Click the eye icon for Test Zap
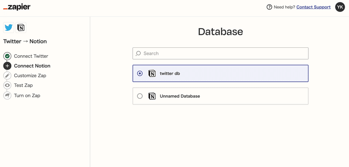Viewport: 349px width, 167px height. tap(7, 85)
